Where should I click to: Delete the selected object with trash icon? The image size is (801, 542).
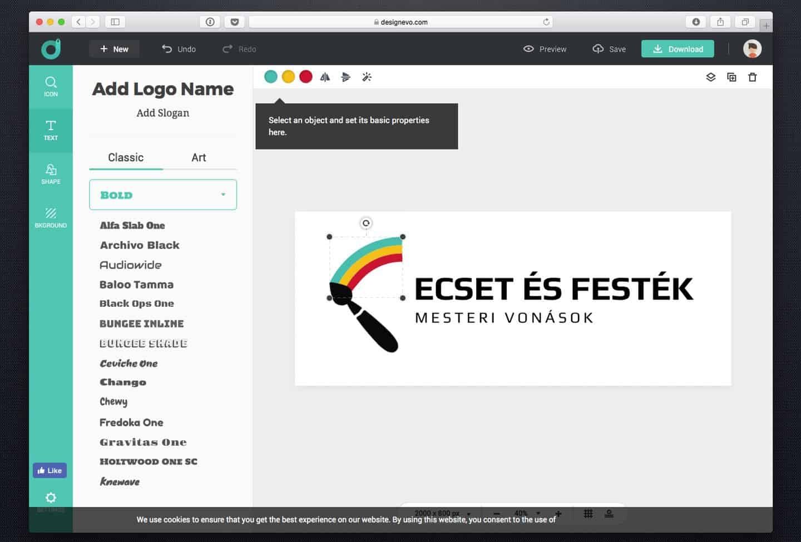pyautogui.click(x=753, y=77)
